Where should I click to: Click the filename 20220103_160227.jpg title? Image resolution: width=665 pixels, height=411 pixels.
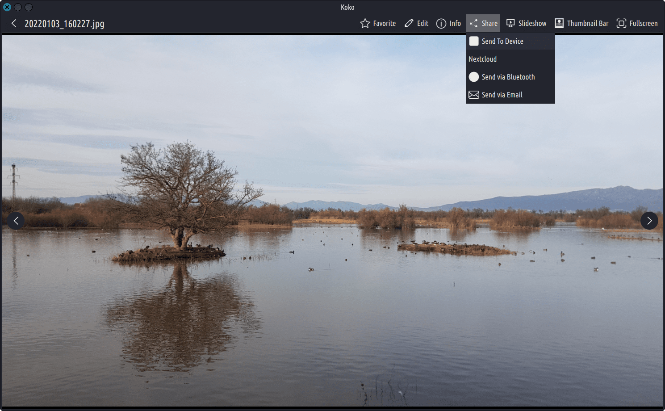64,24
